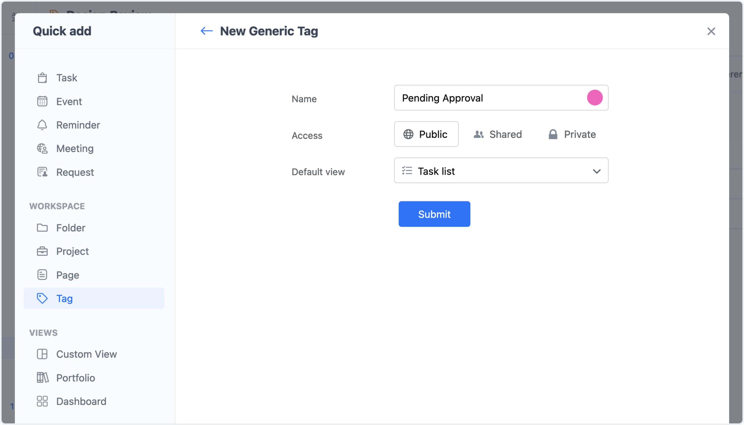744x425 pixels.
Task: Click the Default view label
Action: coord(318,172)
